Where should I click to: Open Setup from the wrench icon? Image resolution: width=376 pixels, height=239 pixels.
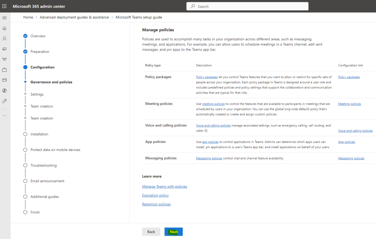point(4,101)
